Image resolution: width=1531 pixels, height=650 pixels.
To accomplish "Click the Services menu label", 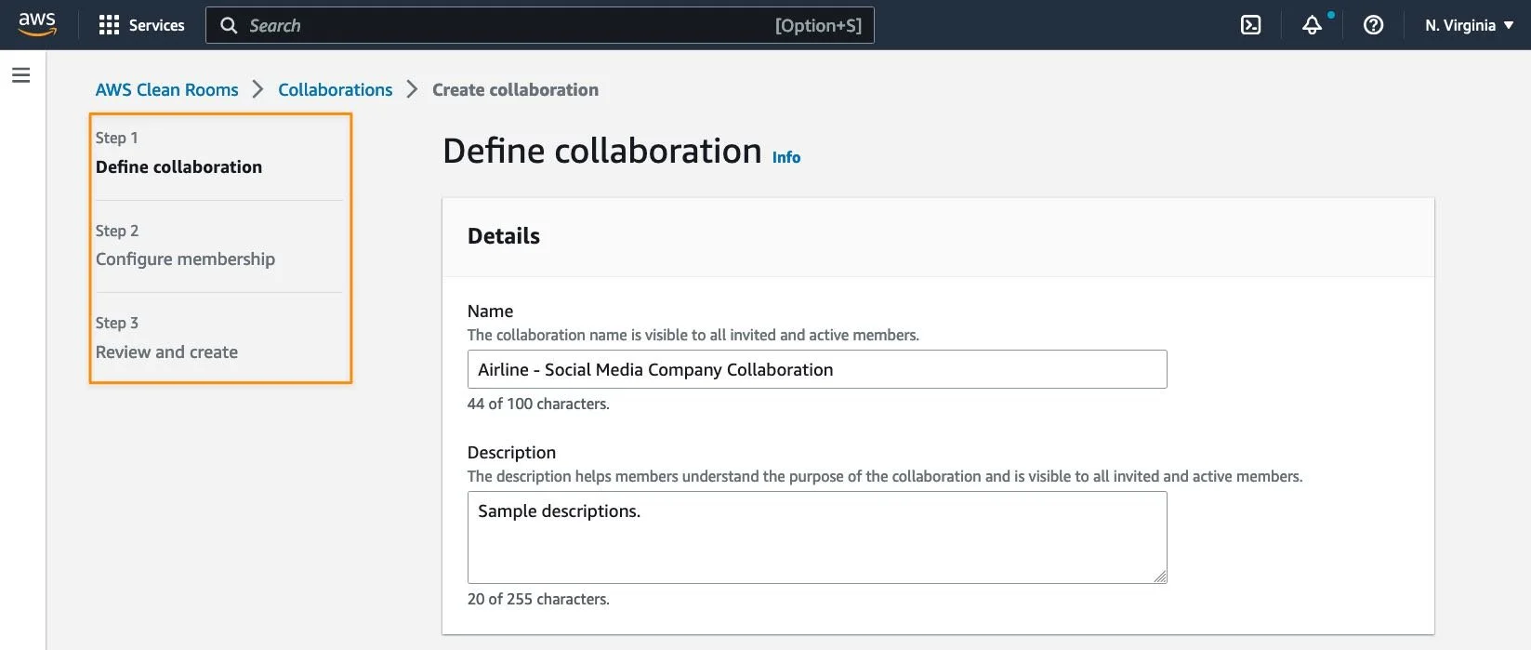I will [156, 25].
